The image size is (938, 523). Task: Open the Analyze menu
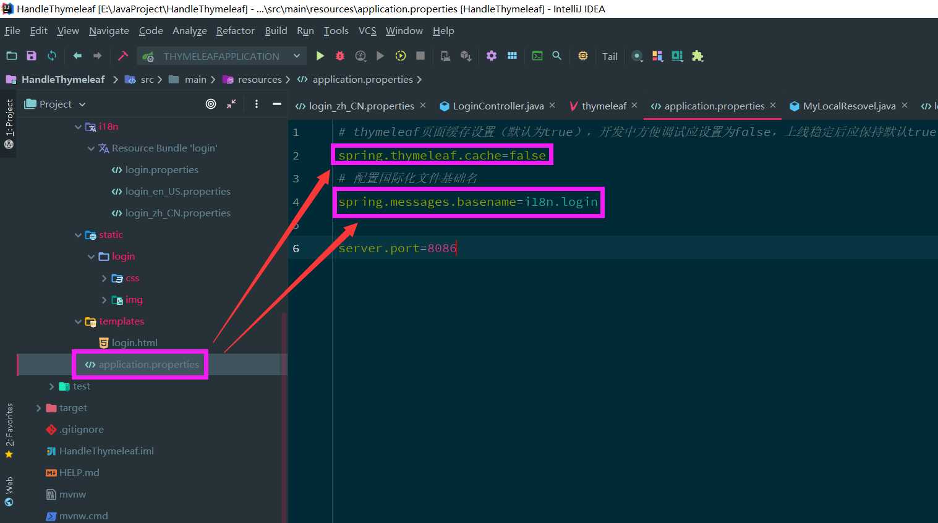pos(189,30)
